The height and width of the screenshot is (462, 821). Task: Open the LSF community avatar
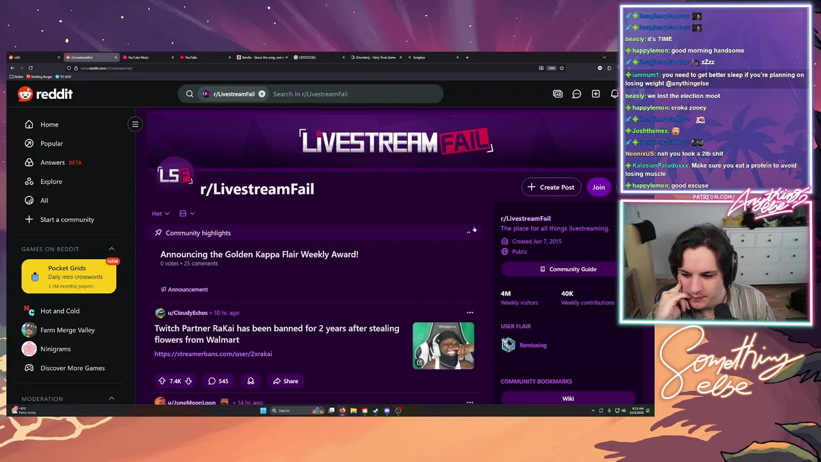point(176,175)
